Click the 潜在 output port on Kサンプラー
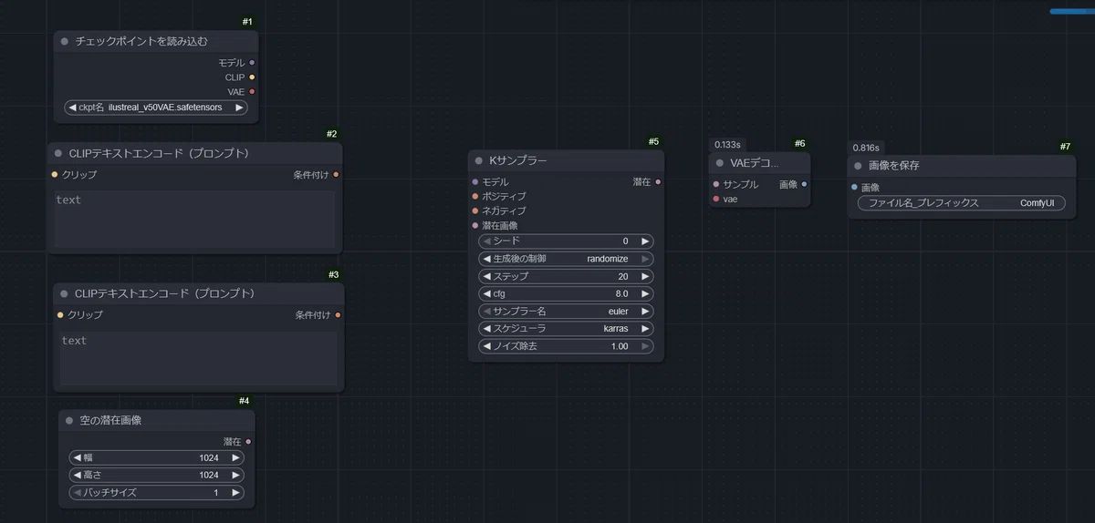Image resolution: width=1095 pixels, height=523 pixels. pos(658,182)
